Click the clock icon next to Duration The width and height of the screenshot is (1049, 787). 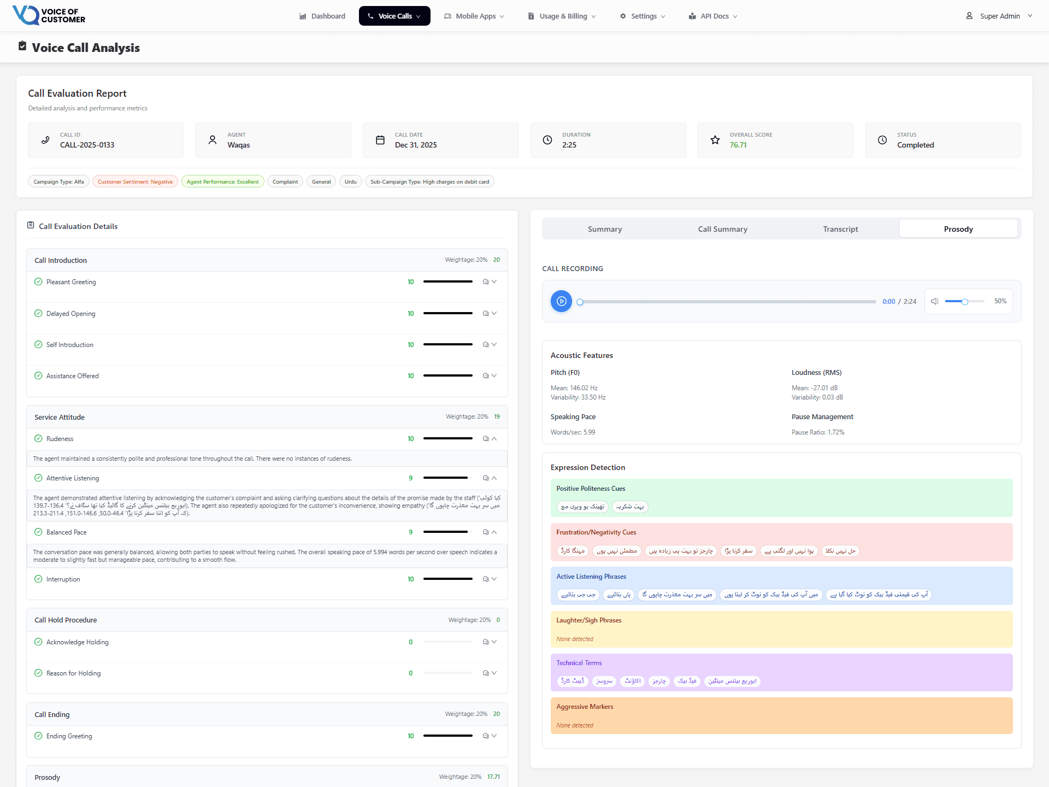(547, 139)
